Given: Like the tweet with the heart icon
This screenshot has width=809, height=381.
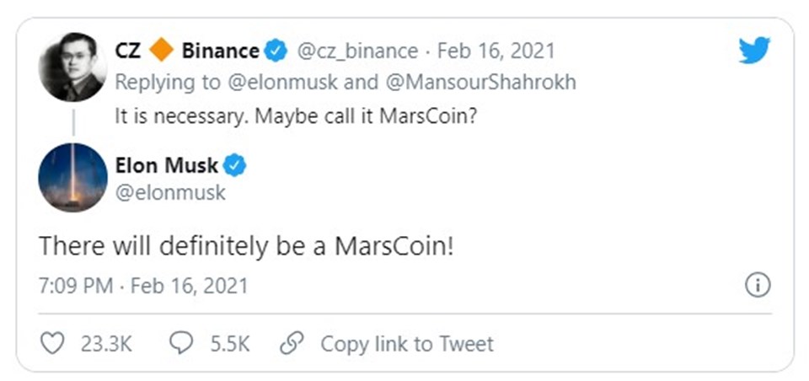Looking at the screenshot, I should (52, 343).
